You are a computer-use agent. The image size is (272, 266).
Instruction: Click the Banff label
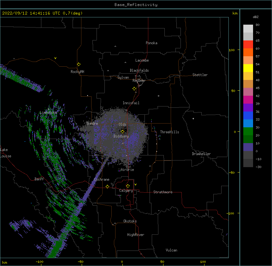(39, 179)
